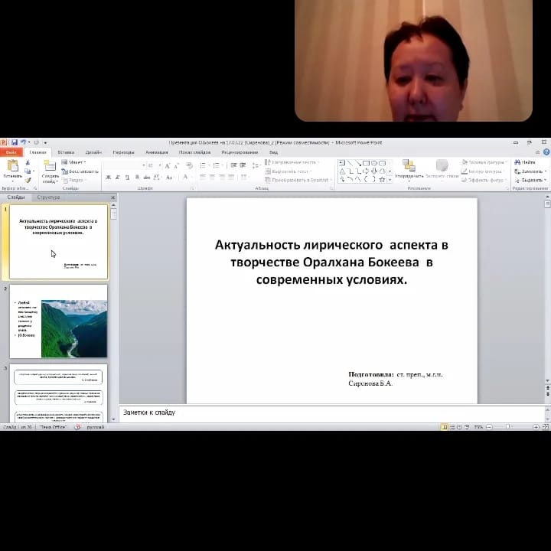Click the Undo arrow in title bar
The height and width of the screenshot is (551, 551).
(x=23, y=142)
